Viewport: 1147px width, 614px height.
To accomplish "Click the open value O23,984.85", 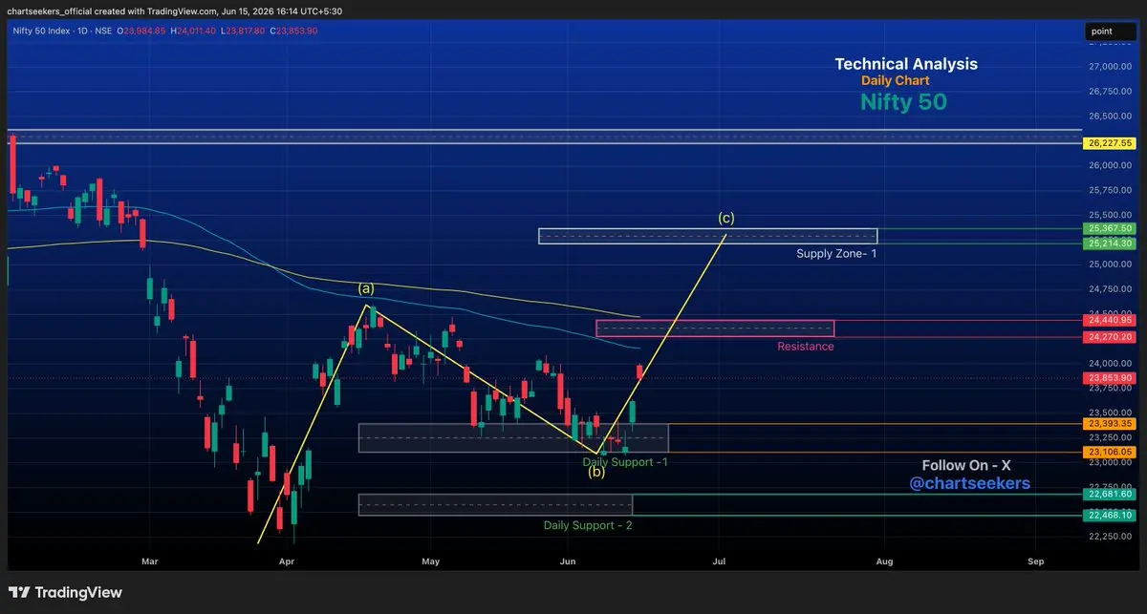I will point(141,31).
